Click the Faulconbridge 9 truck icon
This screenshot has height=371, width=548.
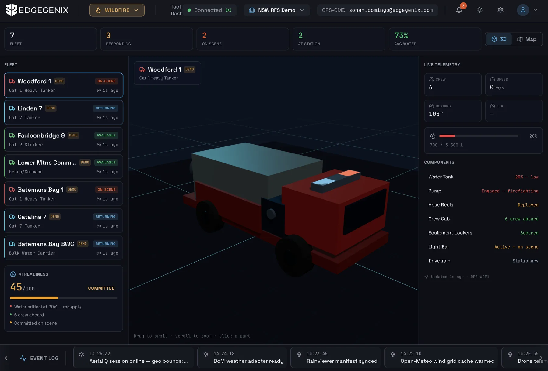(12, 135)
